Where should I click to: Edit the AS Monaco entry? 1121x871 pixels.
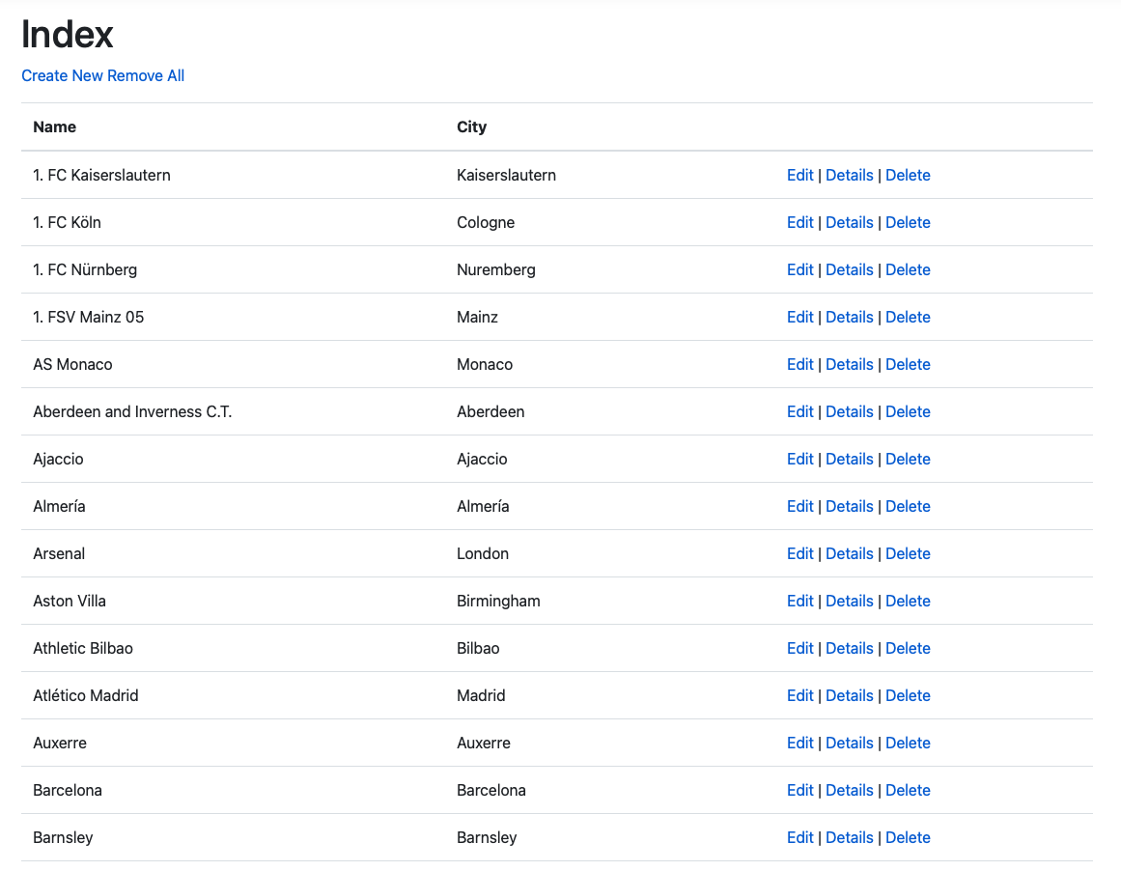coord(800,365)
